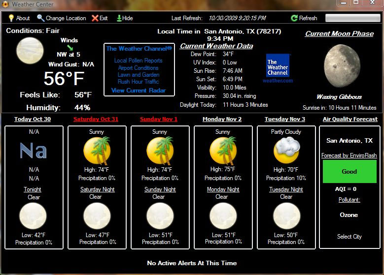
Task: Open Forecast by EnviroFlash link
Action: click(x=349, y=155)
